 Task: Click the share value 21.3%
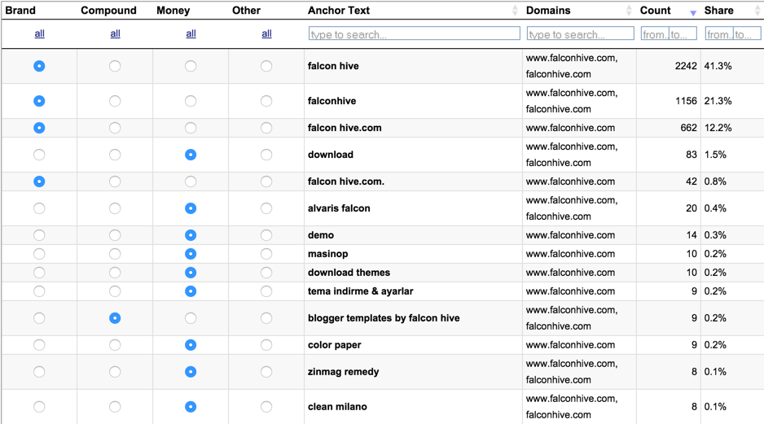(x=718, y=101)
